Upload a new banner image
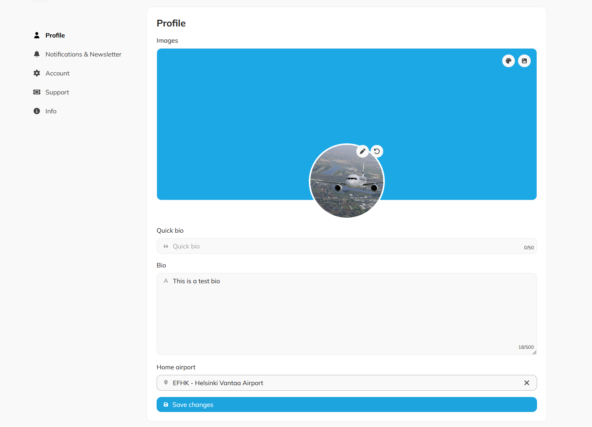This screenshot has height=427, width=592. tap(524, 61)
